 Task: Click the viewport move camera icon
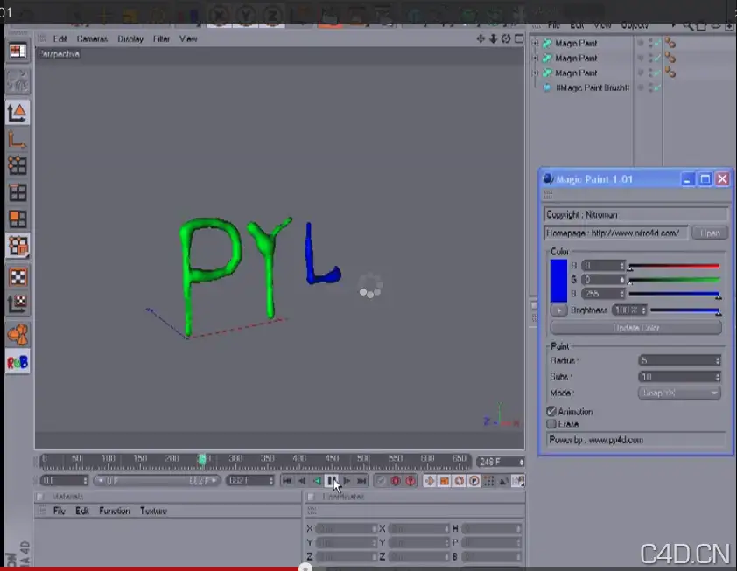[x=481, y=39]
